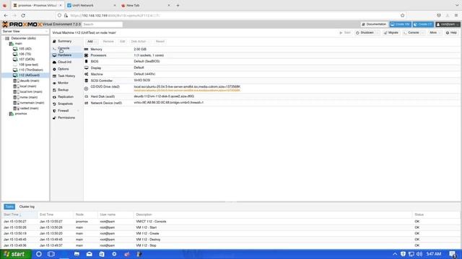Open the More dropdown menu
The height and width of the screenshot is (259, 462).
[x=435, y=32]
